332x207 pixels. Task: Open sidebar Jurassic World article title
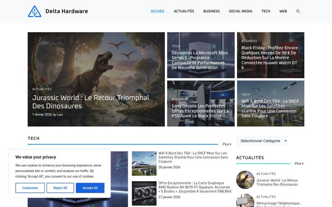click(x=277, y=182)
